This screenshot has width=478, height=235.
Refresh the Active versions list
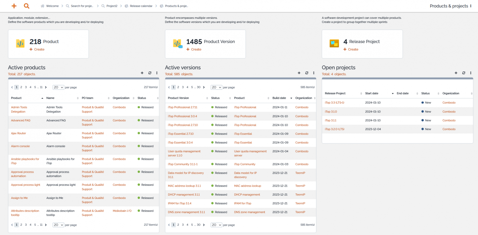[x=307, y=73]
